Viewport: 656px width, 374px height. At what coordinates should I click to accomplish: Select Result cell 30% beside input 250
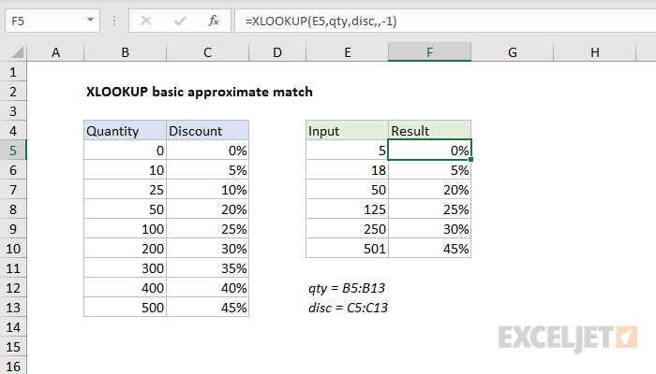(429, 229)
